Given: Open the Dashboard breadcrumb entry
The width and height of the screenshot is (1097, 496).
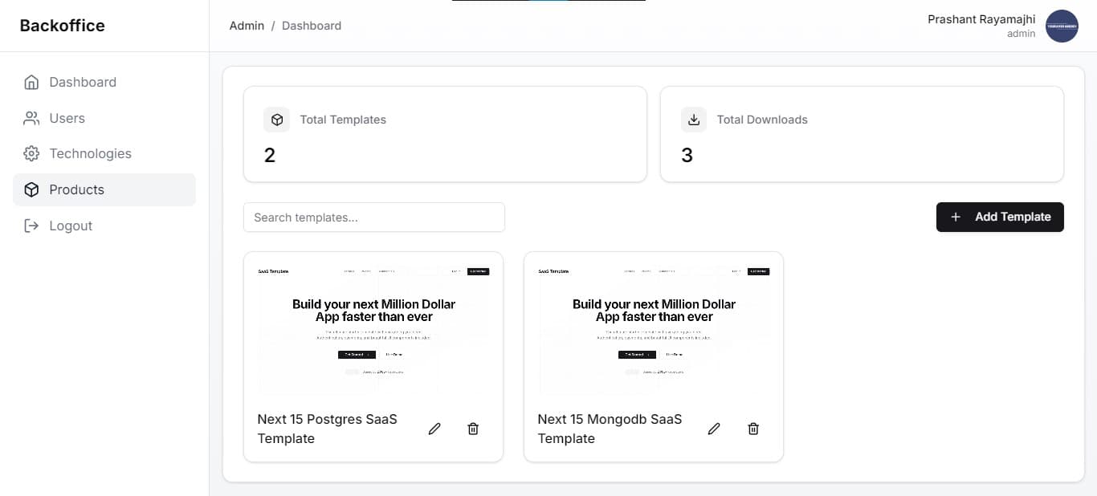Looking at the screenshot, I should (312, 25).
